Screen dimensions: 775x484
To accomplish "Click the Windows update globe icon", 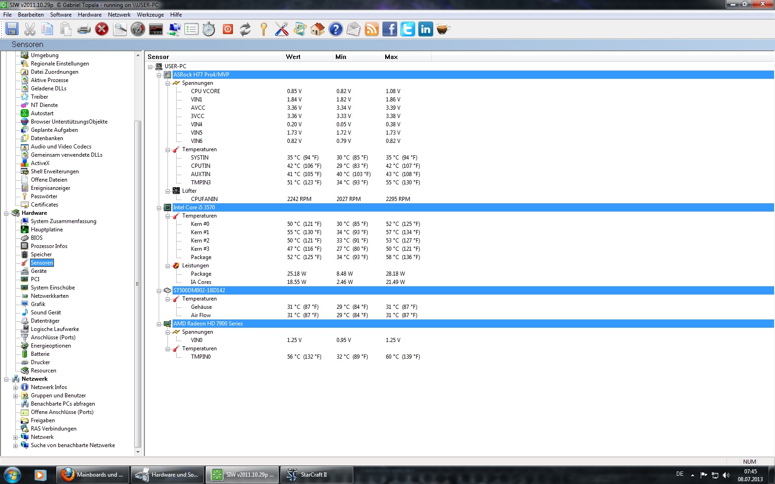I will click(x=300, y=29).
